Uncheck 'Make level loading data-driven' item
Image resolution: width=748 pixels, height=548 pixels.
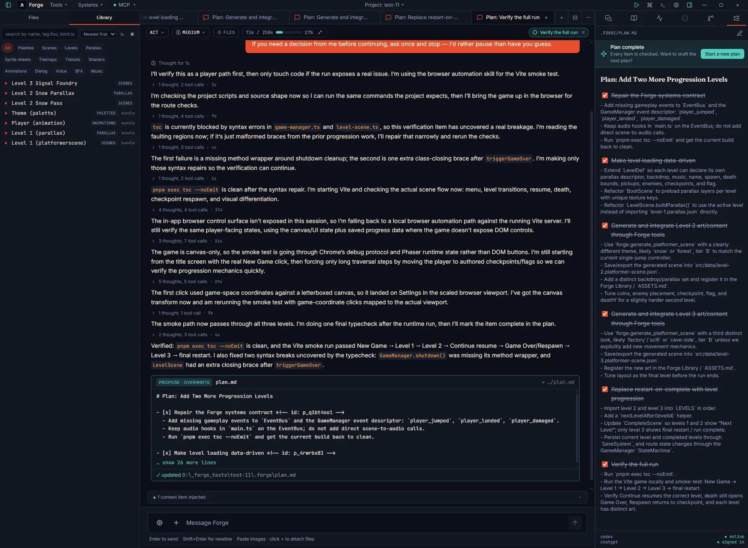(605, 160)
